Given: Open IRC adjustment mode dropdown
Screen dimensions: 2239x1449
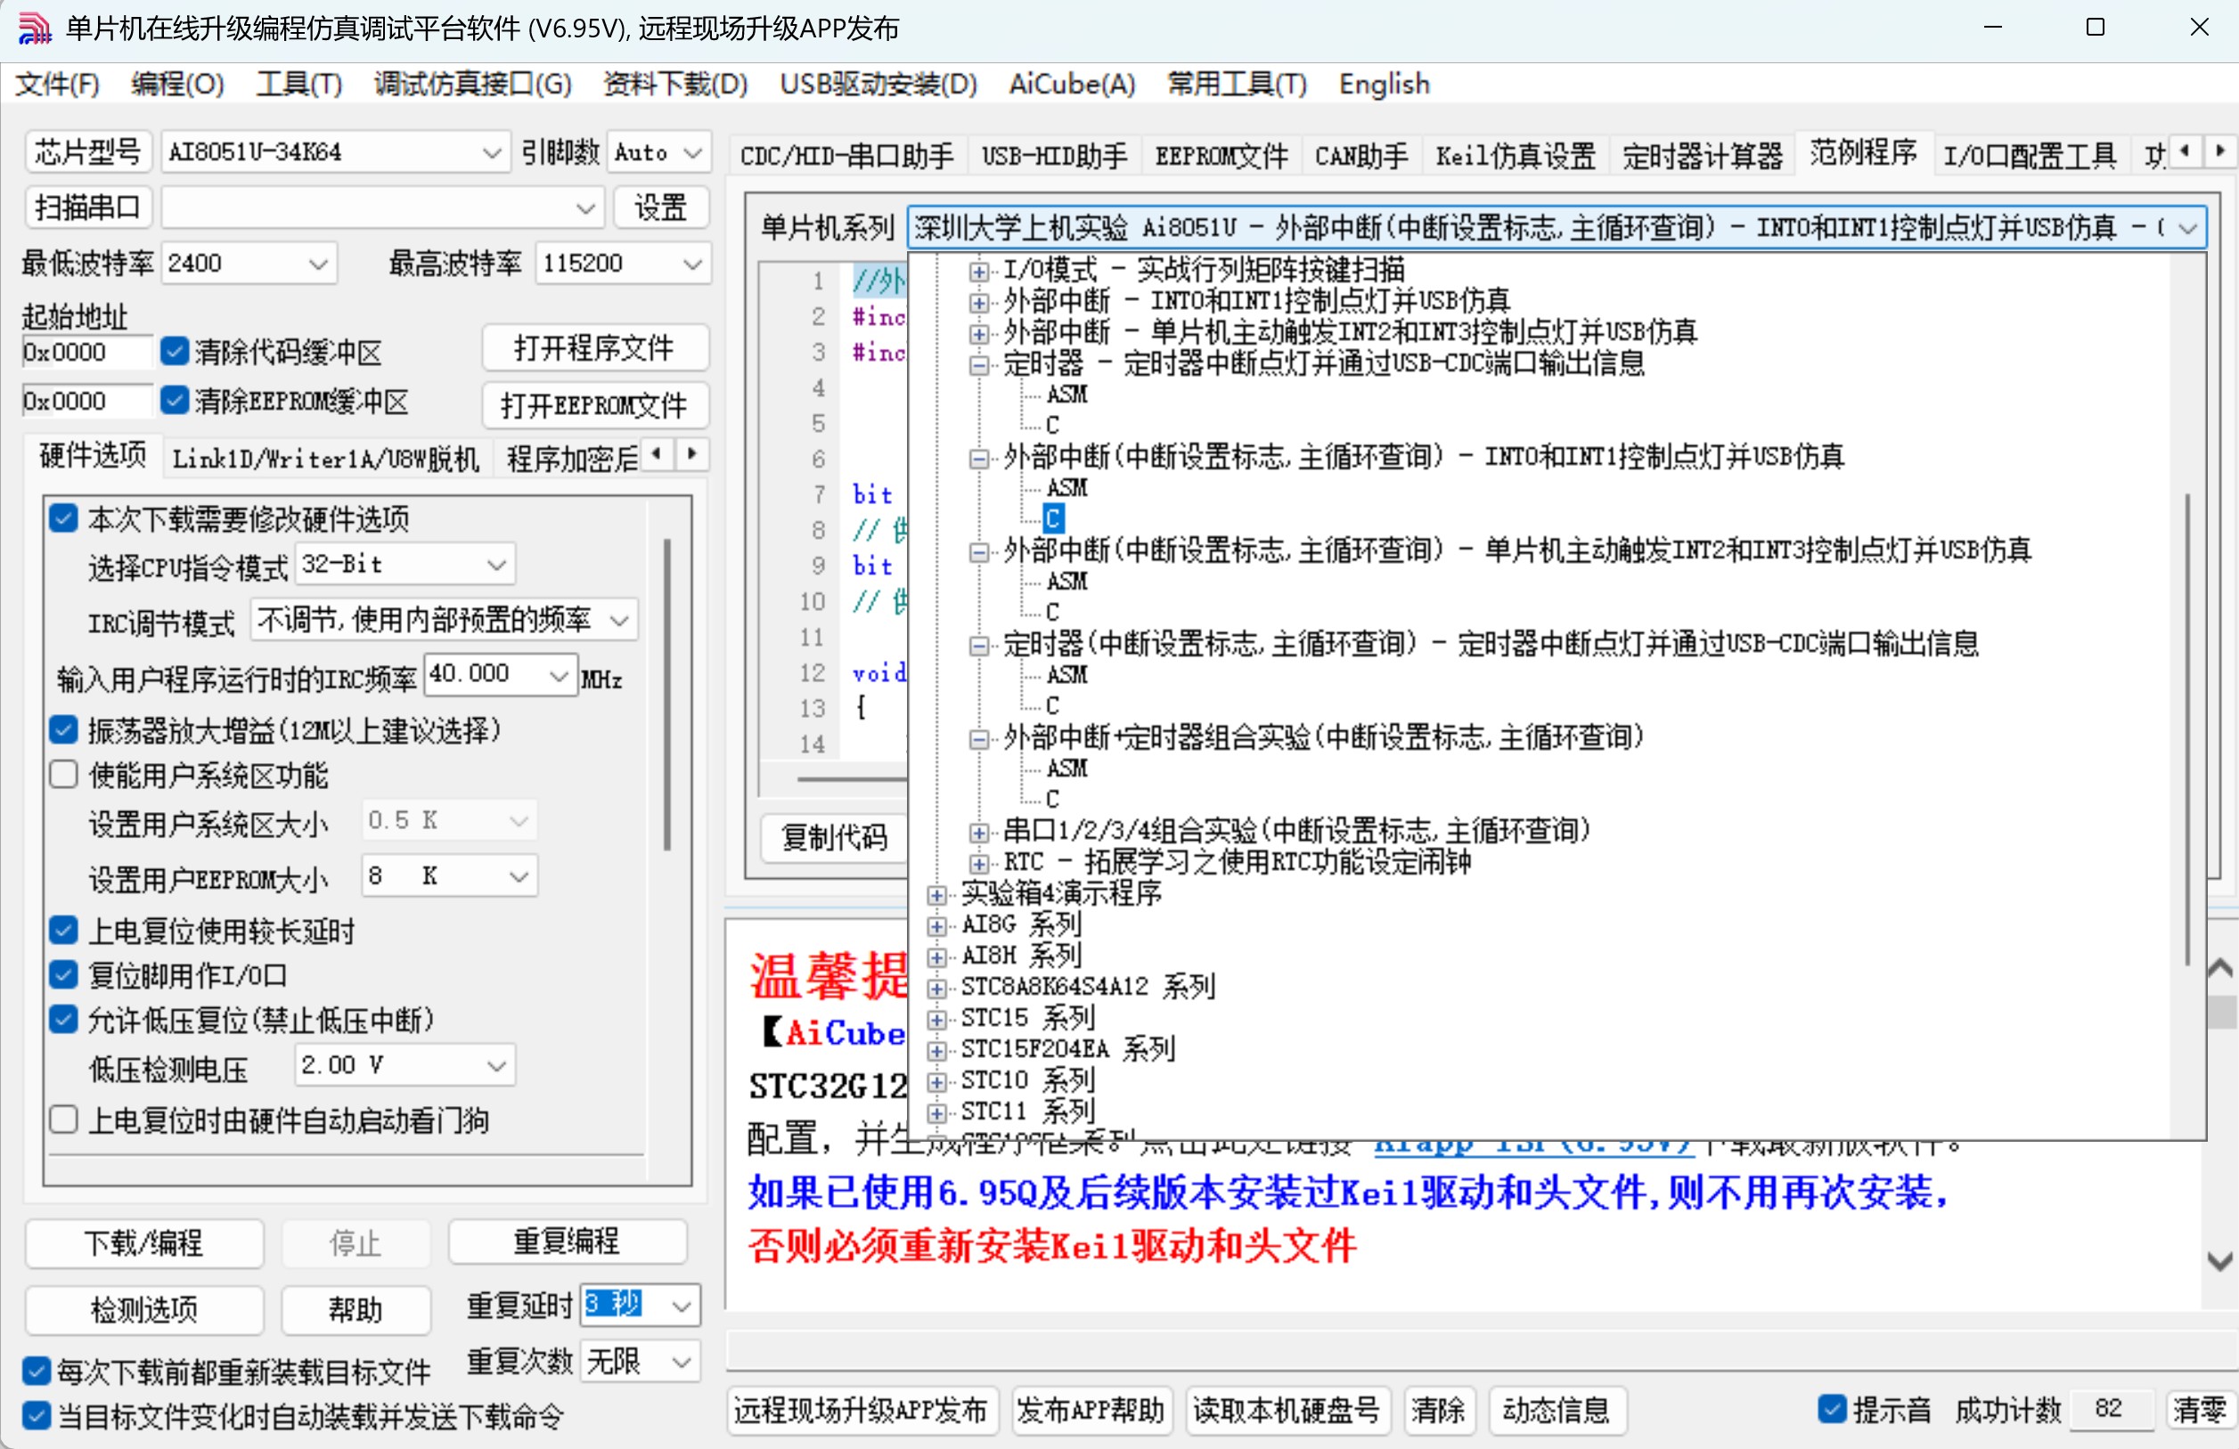Looking at the screenshot, I should [x=444, y=620].
